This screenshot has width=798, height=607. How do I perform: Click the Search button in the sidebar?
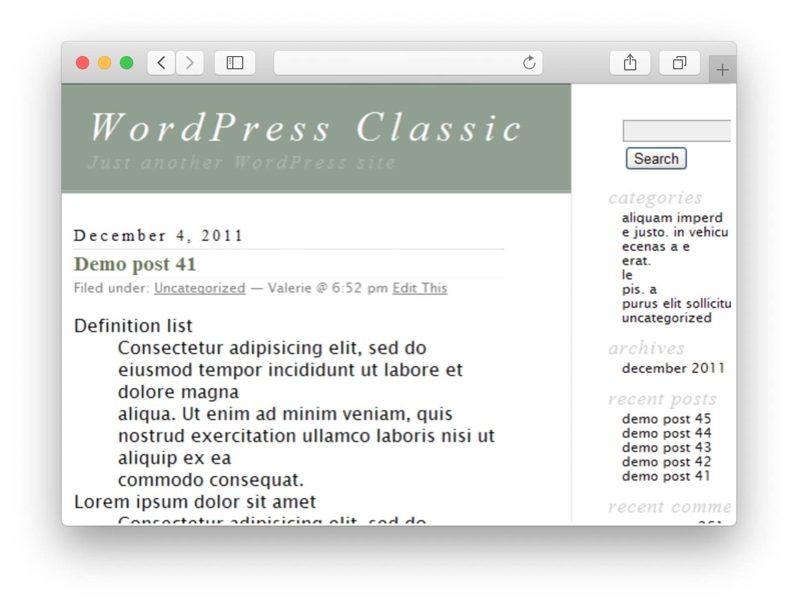(x=655, y=158)
